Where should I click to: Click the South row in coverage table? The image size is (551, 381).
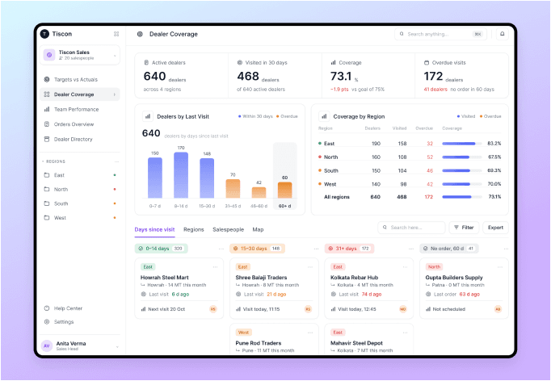click(x=410, y=170)
